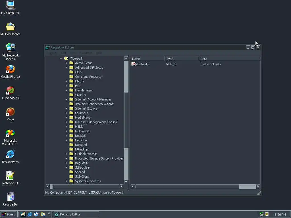
Task: Open the Favorites menu
Action: (86, 53)
